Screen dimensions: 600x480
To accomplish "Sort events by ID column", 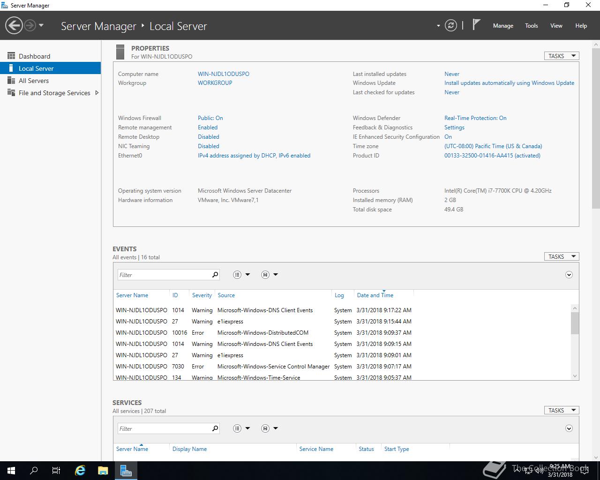I will (175, 295).
